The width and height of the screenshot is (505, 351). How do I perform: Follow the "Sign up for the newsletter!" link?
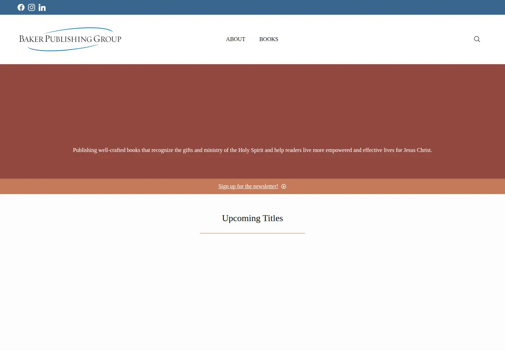coord(248,186)
